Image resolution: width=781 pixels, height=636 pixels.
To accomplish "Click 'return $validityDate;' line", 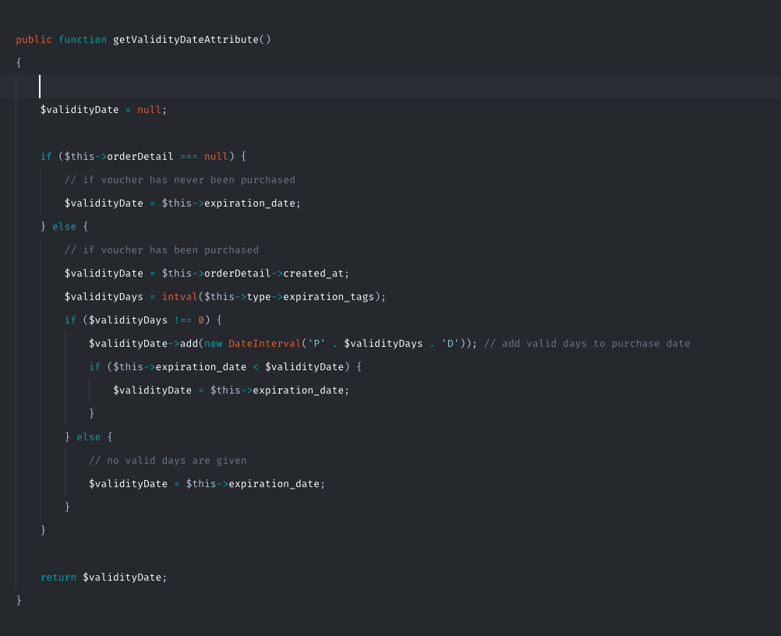I will tap(104, 578).
